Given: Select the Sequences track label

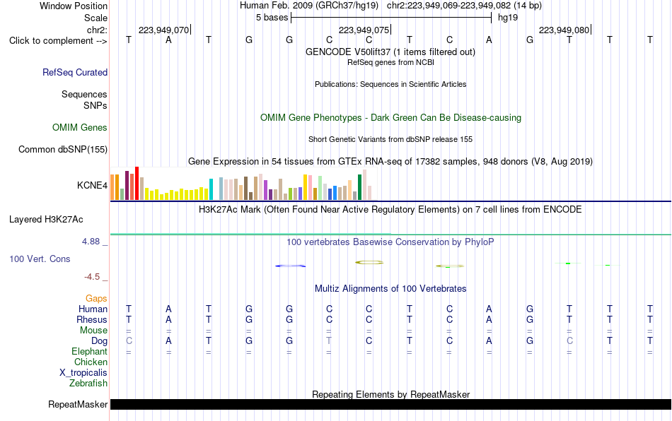Looking at the screenshot, I should [x=84, y=94].
